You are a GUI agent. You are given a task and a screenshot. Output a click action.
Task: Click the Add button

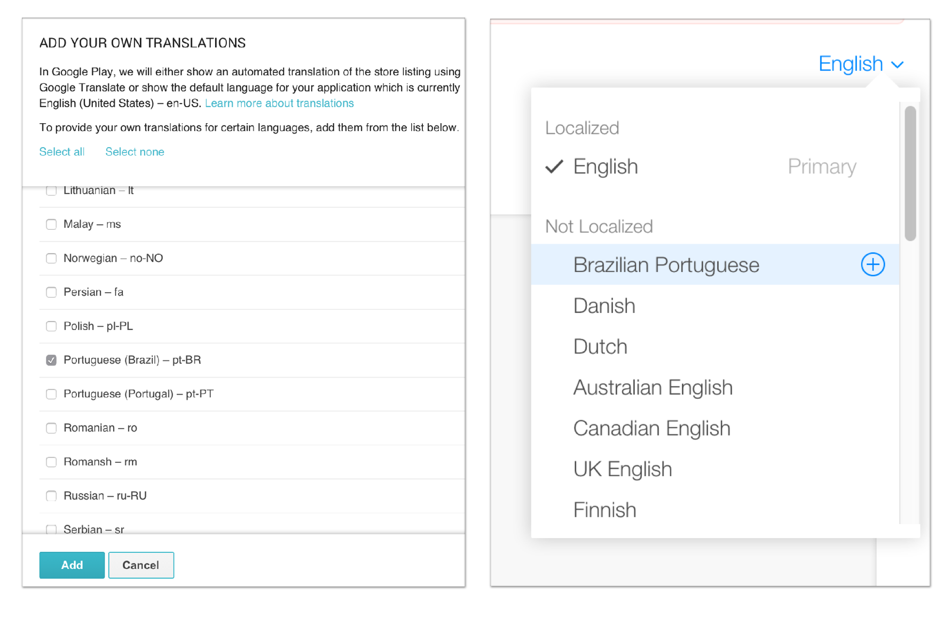[x=72, y=565]
